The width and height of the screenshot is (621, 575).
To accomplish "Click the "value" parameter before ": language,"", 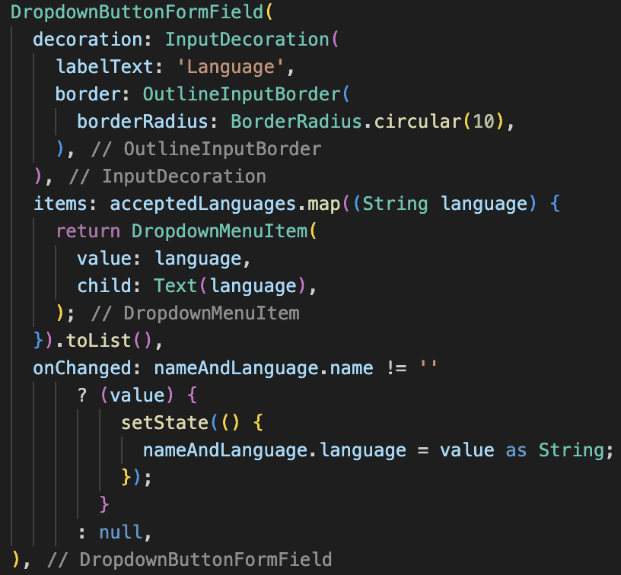I will [104, 259].
